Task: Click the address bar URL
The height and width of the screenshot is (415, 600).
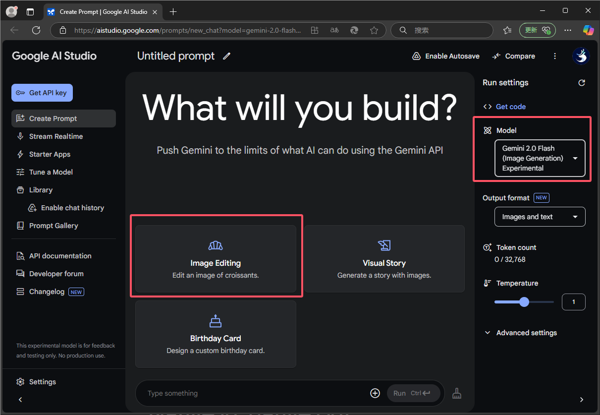Action: coord(188,30)
